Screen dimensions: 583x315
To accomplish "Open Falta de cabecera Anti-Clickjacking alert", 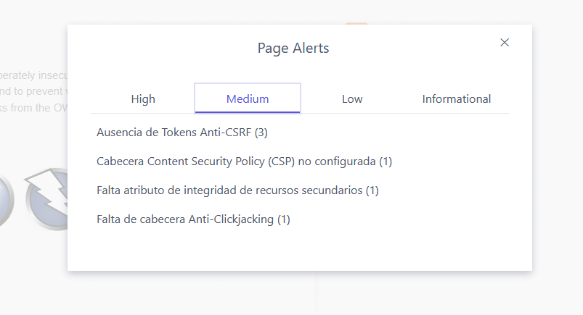I will click(193, 219).
